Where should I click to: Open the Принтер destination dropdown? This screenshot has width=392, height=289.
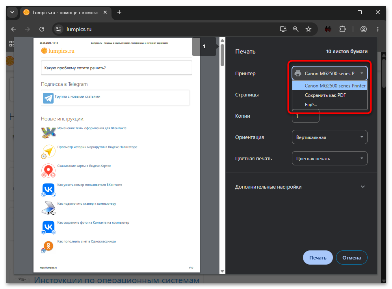(x=329, y=74)
